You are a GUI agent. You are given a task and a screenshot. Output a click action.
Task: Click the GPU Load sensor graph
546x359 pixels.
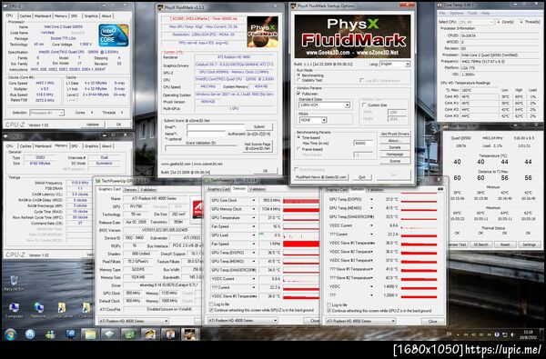pos(301,235)
